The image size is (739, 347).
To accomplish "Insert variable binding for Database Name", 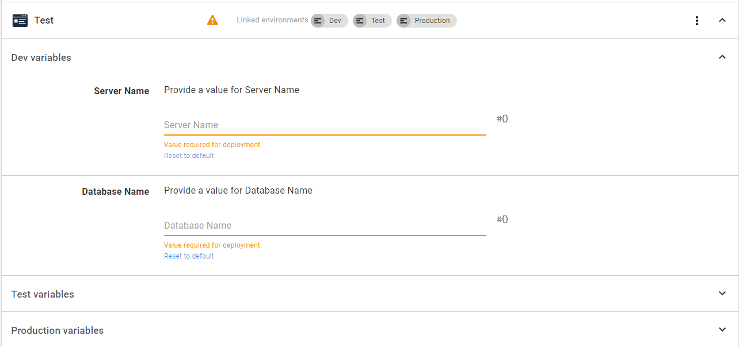I will pyautogui.click(x=502, y=219).
